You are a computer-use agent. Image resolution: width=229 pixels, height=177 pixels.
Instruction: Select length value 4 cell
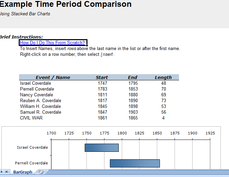point(163,118)
